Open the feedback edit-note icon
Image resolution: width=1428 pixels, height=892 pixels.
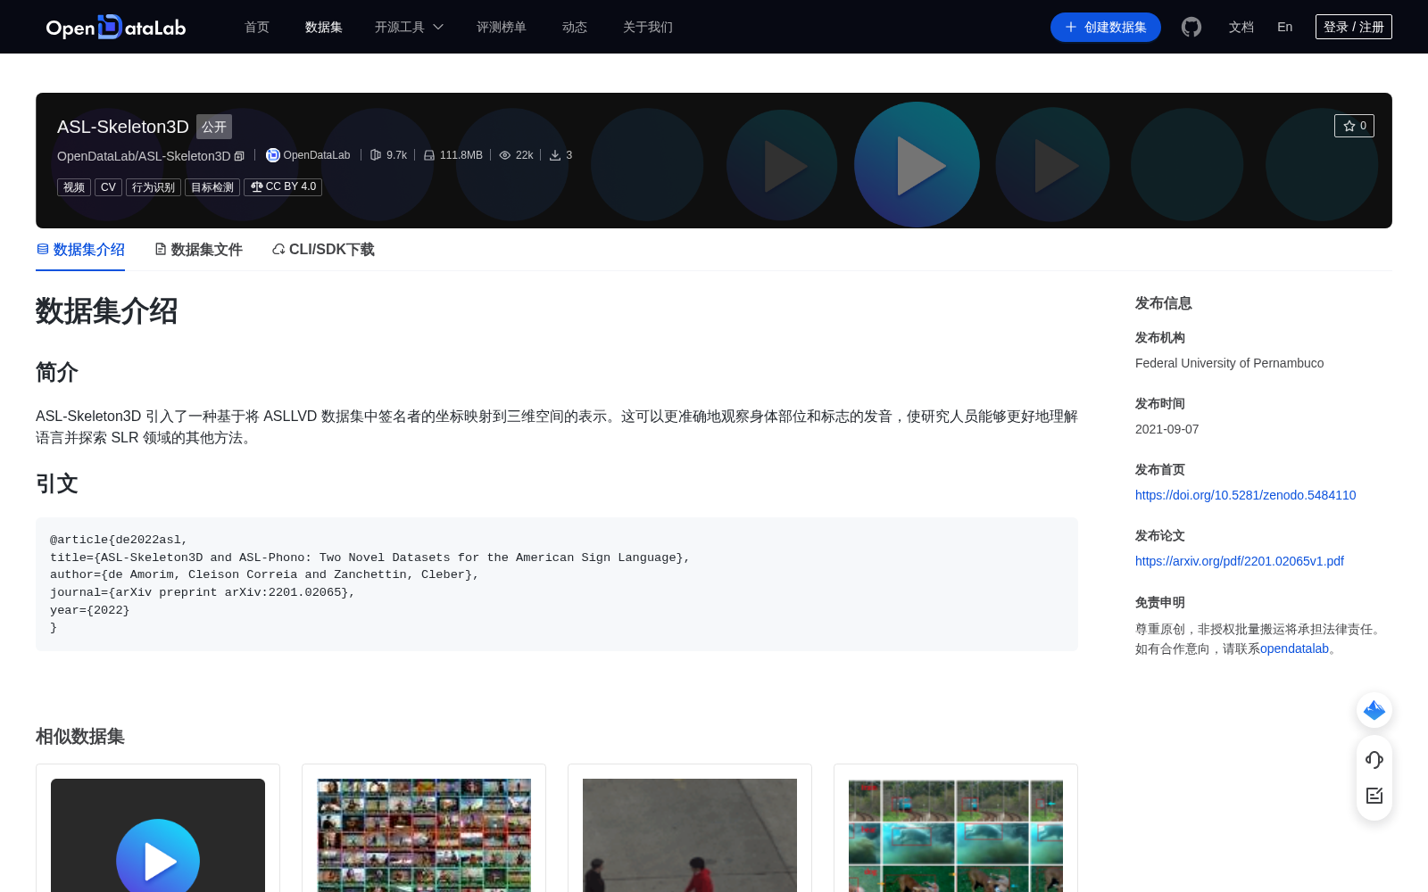[1374, 796]
